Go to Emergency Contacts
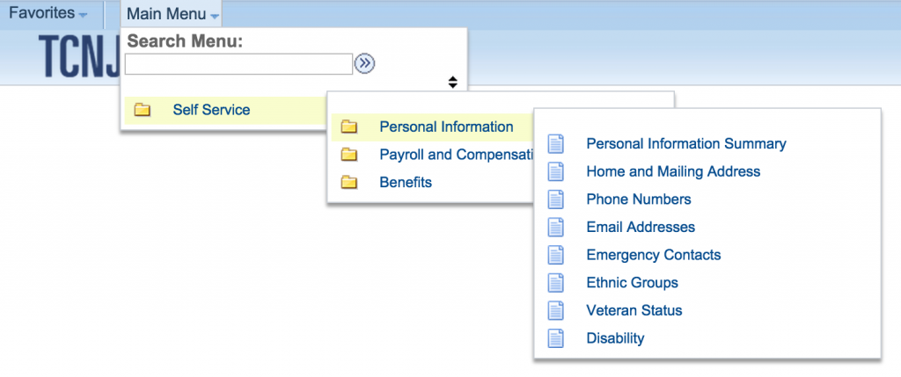 [654, 254]
